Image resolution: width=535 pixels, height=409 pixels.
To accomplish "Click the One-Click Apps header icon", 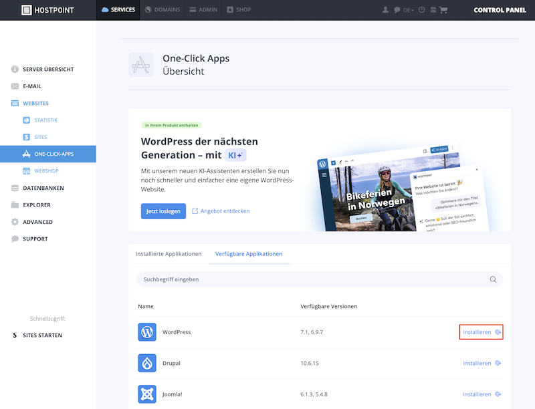I will click(141, 65).
